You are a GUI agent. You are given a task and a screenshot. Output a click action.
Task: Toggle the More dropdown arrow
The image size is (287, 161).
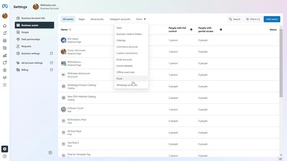pos(145,19)
